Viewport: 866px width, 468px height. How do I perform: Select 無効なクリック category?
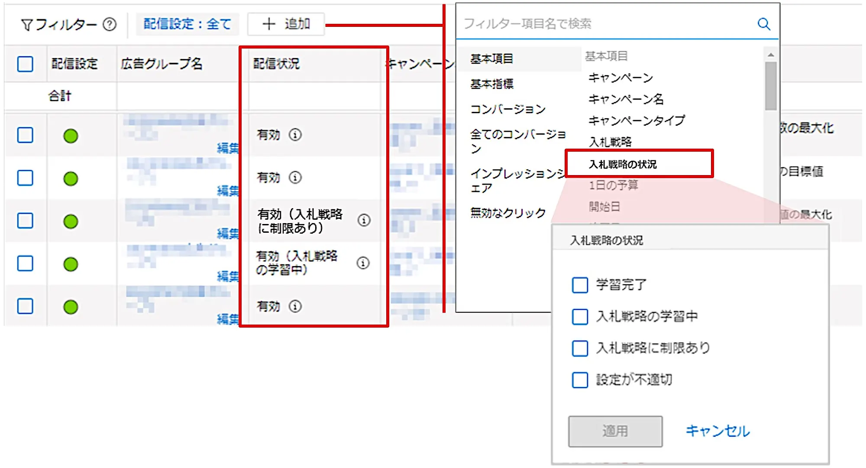coord(508,213)
